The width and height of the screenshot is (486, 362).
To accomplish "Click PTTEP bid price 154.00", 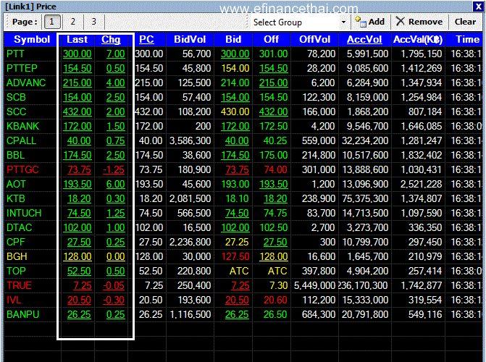I will [235, 69].
